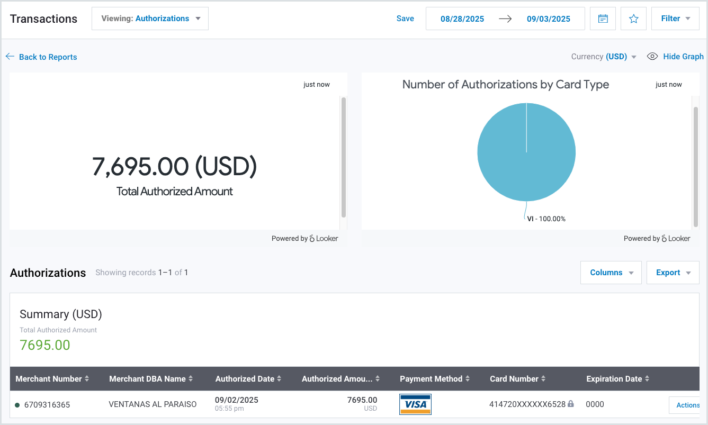Click the Save link
The image size is (708, 425).
pyautogui.click(x=405, y=19)
